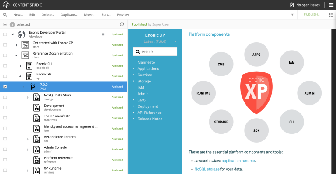The image size is (336, 174).
Task: Open the NoSQL storage link
Action: pos(207,169)
